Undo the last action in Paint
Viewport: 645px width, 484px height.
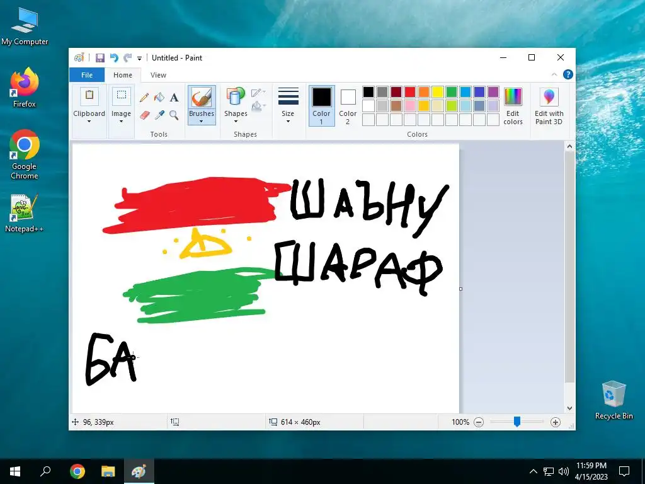(x=114, y=58)
